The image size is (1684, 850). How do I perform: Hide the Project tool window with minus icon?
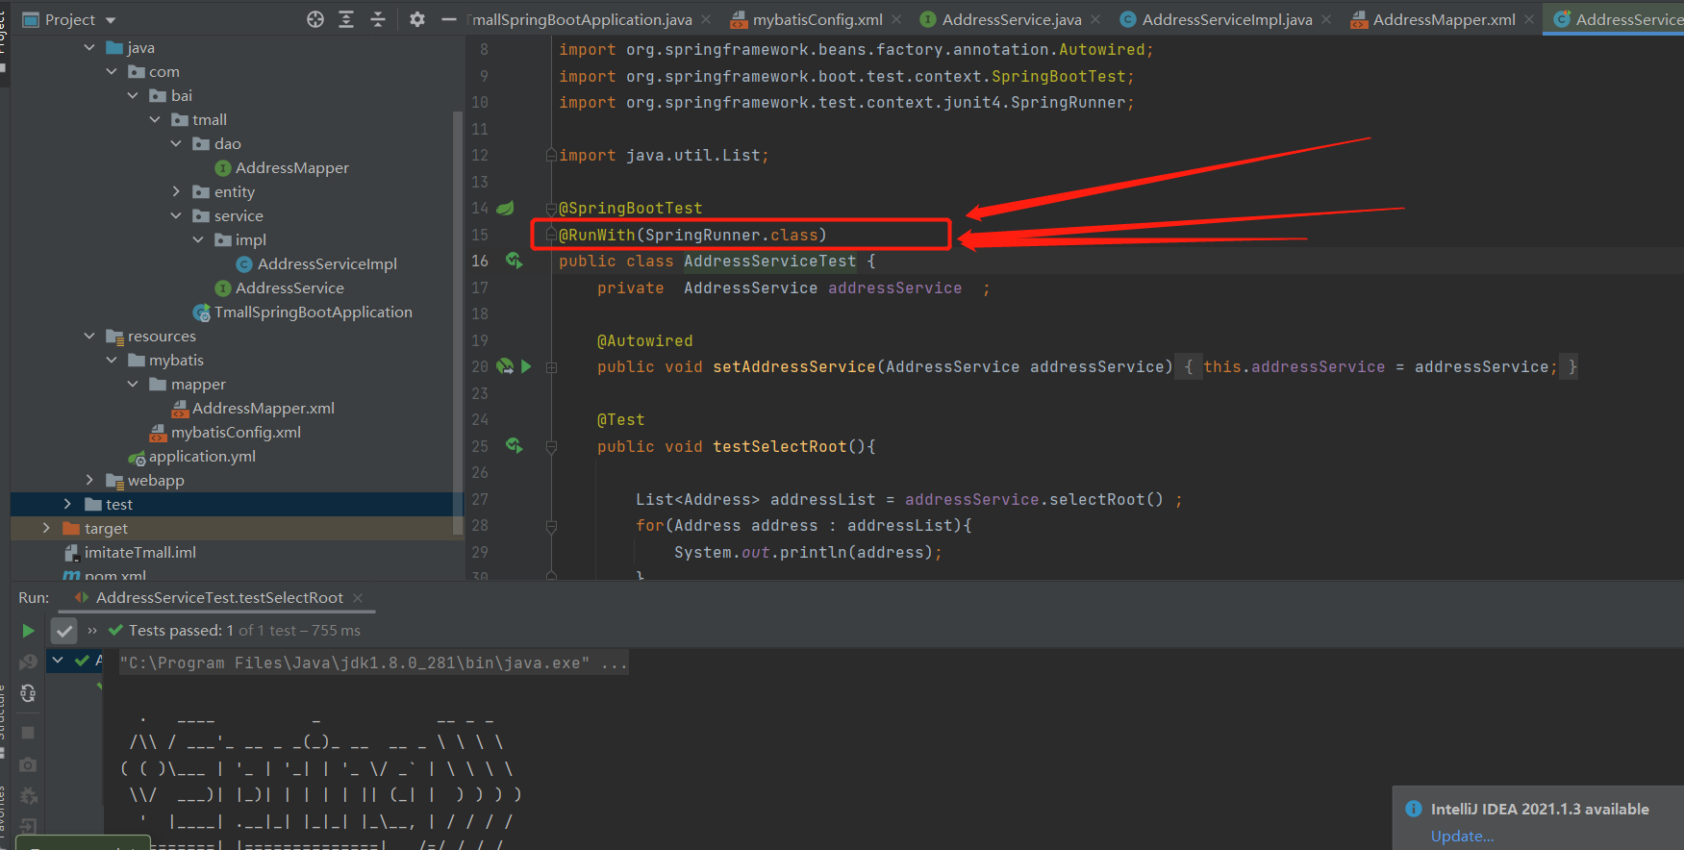click(448, 19)
